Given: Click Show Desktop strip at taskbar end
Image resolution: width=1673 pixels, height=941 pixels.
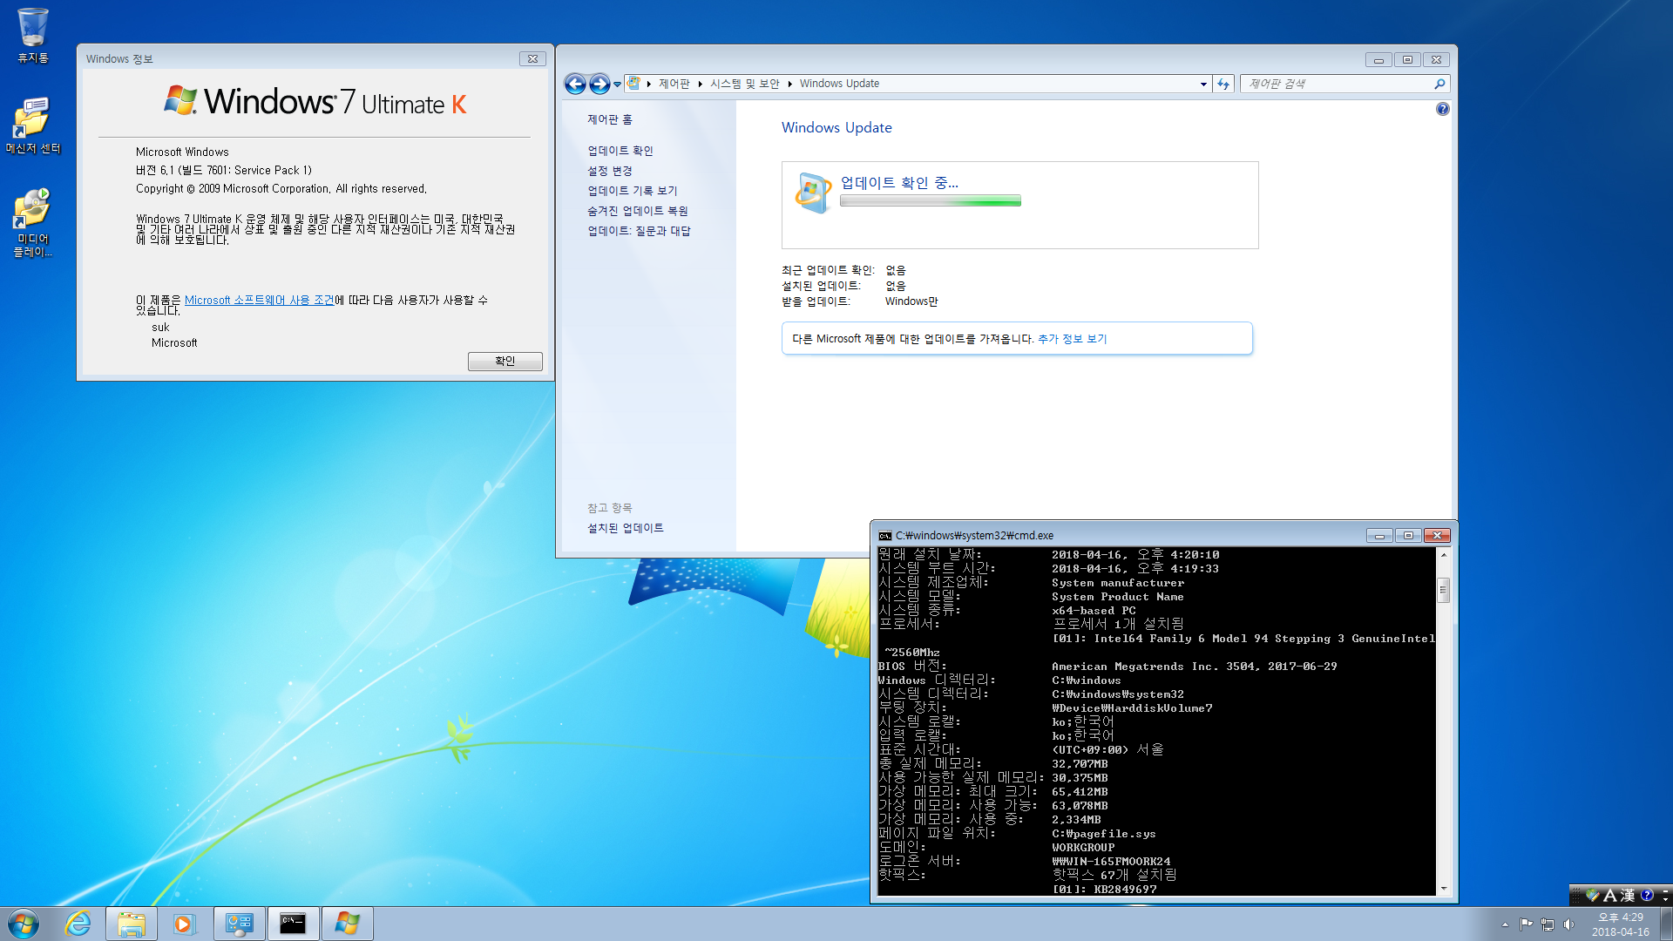Looking at the screenshot, I should point(1666,924).
